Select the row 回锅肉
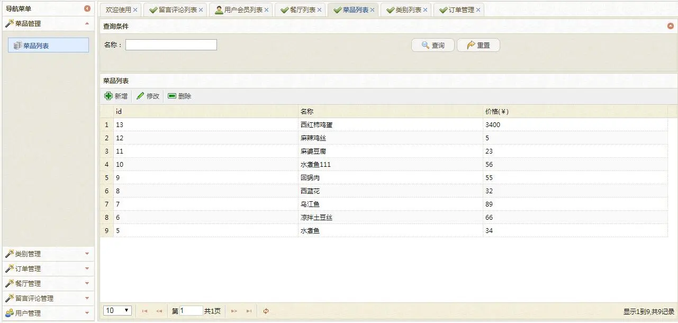Screen dimensions: 678x323 point(384,177)
